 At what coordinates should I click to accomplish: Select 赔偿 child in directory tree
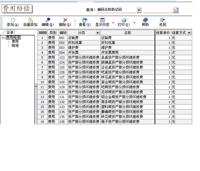coord(15,45)
